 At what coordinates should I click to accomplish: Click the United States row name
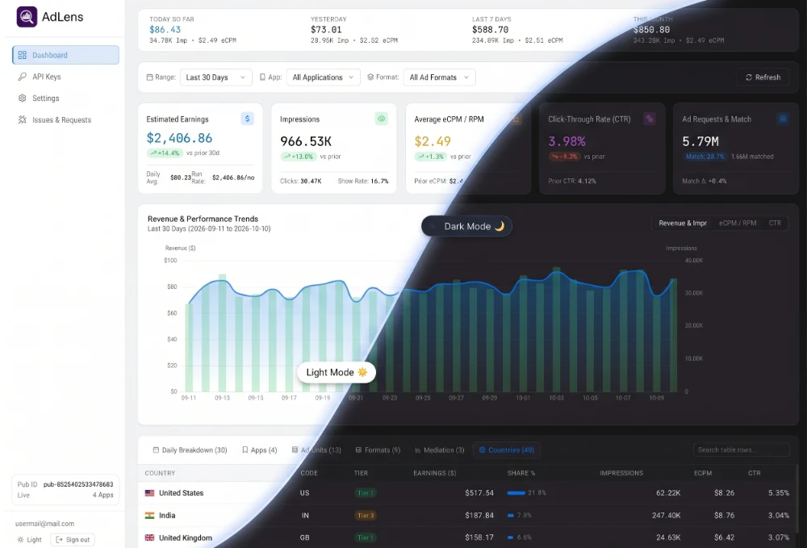tap(181, 493)
